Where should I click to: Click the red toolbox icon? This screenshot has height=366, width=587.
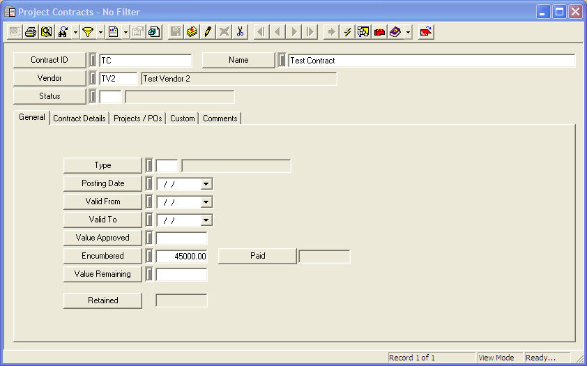379,32
